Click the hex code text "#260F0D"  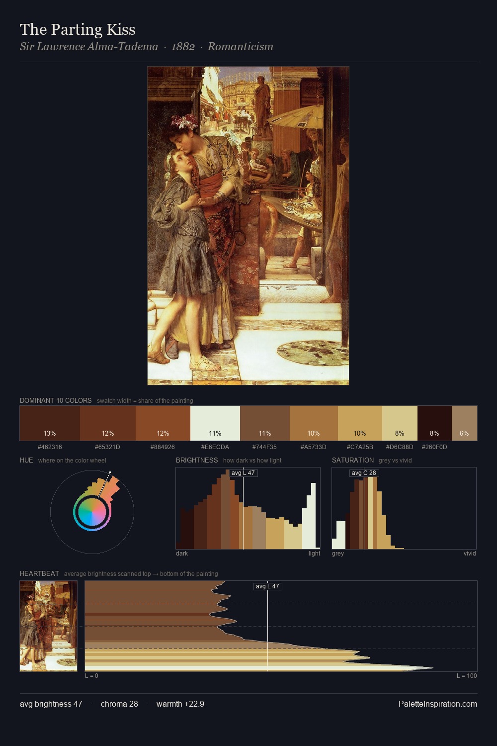[434, 447]
